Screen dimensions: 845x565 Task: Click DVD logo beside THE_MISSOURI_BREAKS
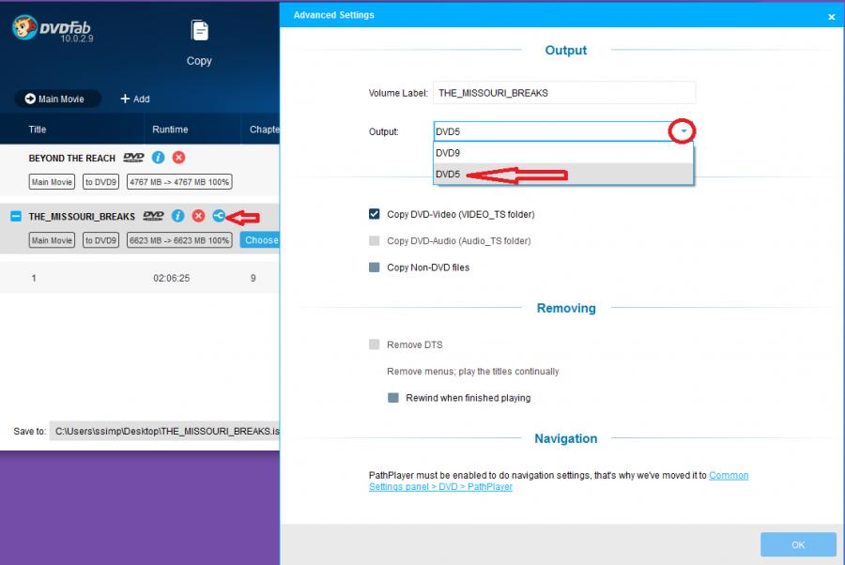[154, 216]
